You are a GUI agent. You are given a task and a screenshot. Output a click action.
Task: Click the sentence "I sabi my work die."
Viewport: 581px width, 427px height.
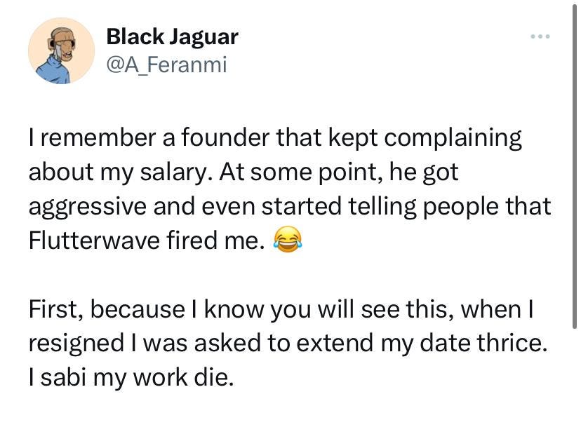click(x=131, y=377)
